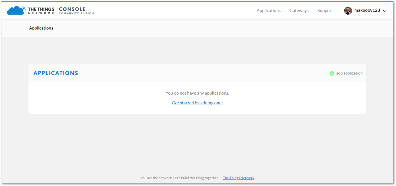Open the Support menu item
396x186 pixels.
click(x=325, y=11)
